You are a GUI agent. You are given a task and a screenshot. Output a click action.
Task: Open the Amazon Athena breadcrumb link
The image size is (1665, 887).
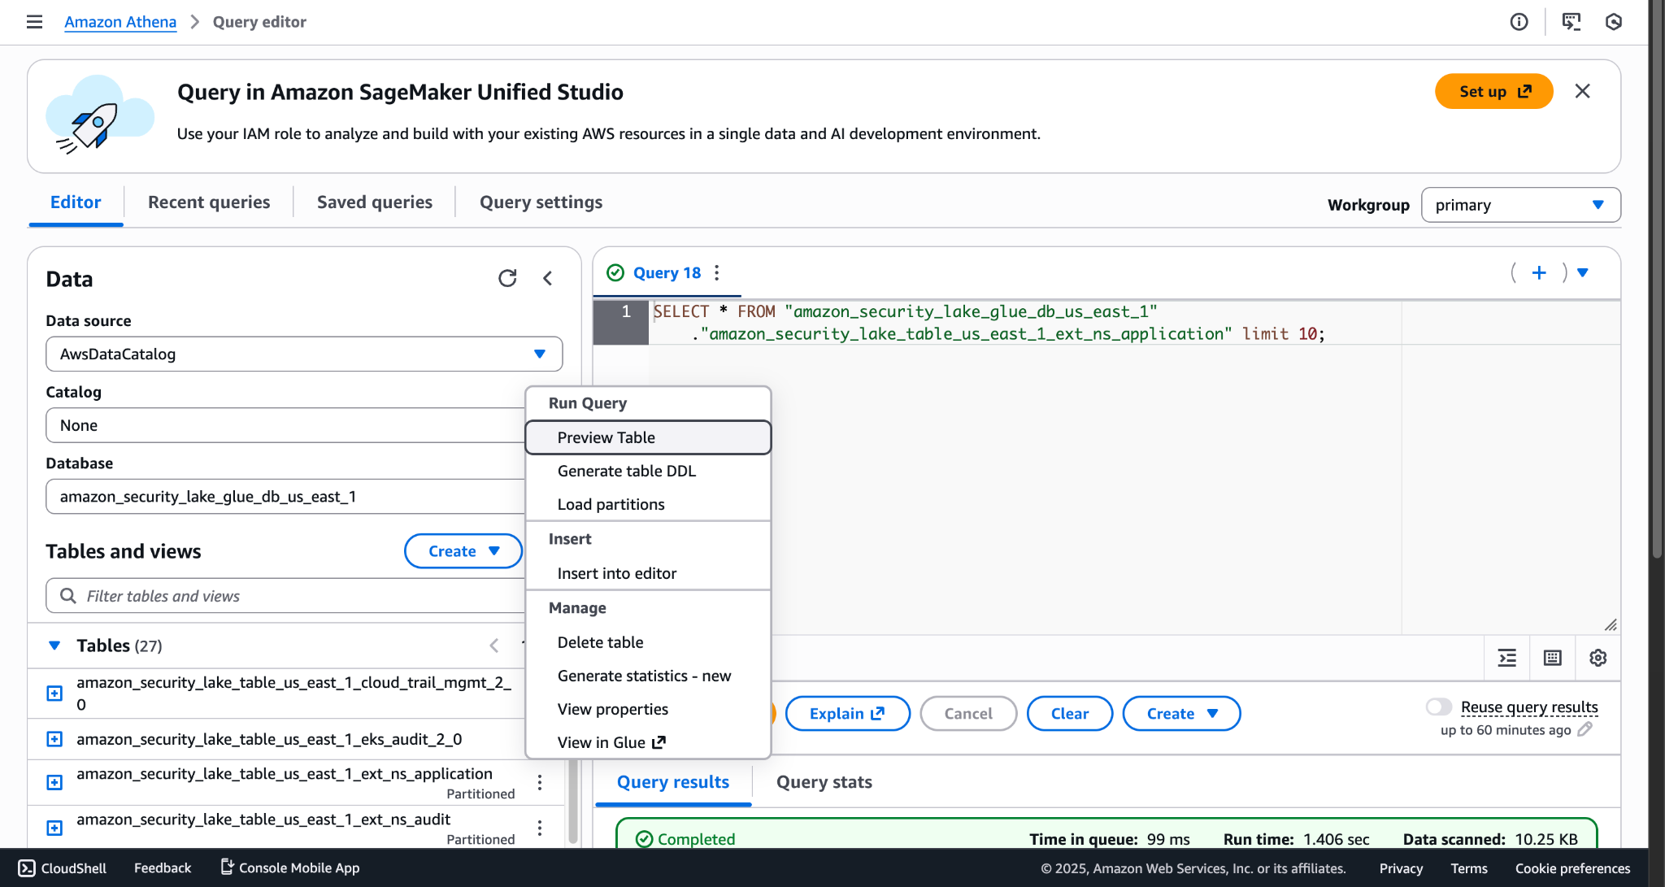[120, 22]
